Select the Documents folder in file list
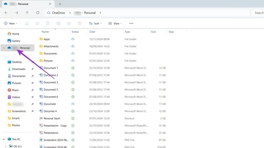Viewport: 264px width, 148px height. tap(50, 53)
